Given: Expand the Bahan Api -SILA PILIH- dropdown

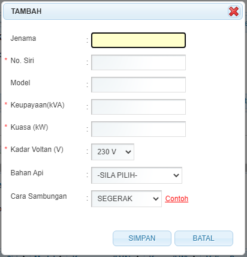Looking at the screenshot, I should [137, 175].
